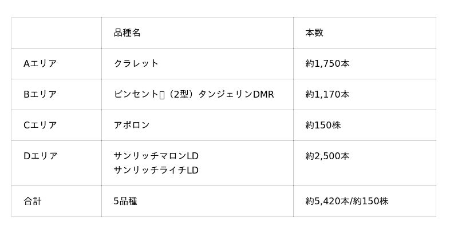Click the アポロン variety cell

click(197, 126)
